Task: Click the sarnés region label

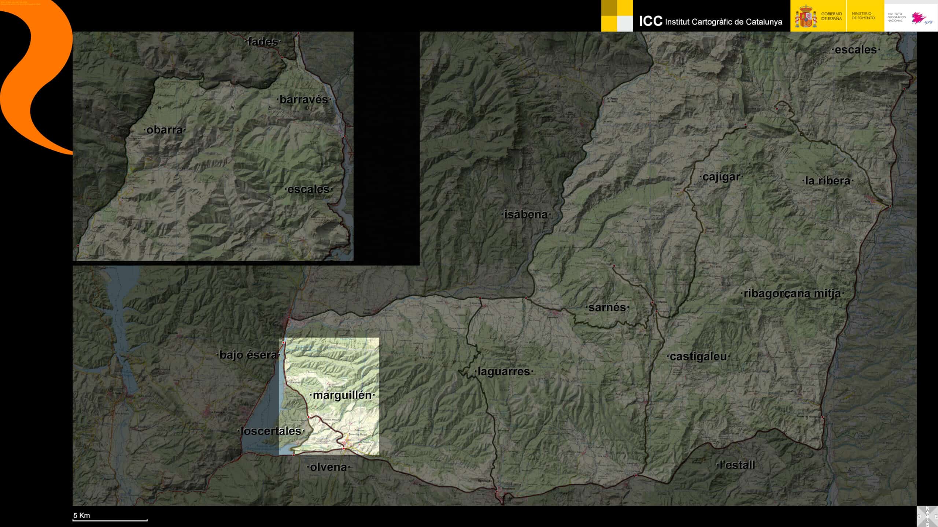Action: coord(607,307)
